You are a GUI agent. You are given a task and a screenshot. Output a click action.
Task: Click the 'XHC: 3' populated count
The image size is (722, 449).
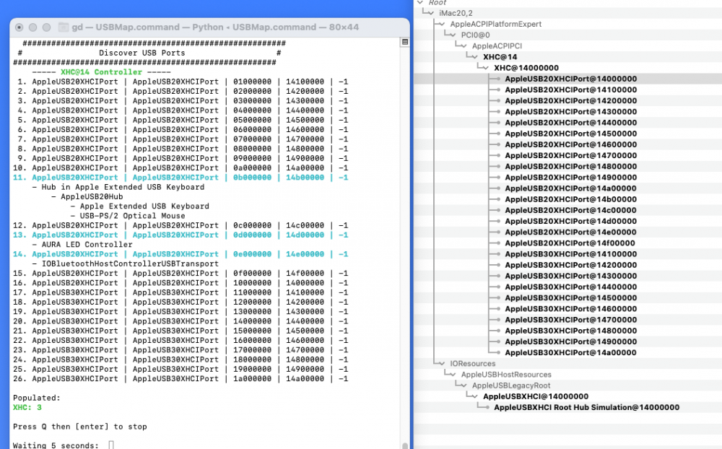[27, 408]
